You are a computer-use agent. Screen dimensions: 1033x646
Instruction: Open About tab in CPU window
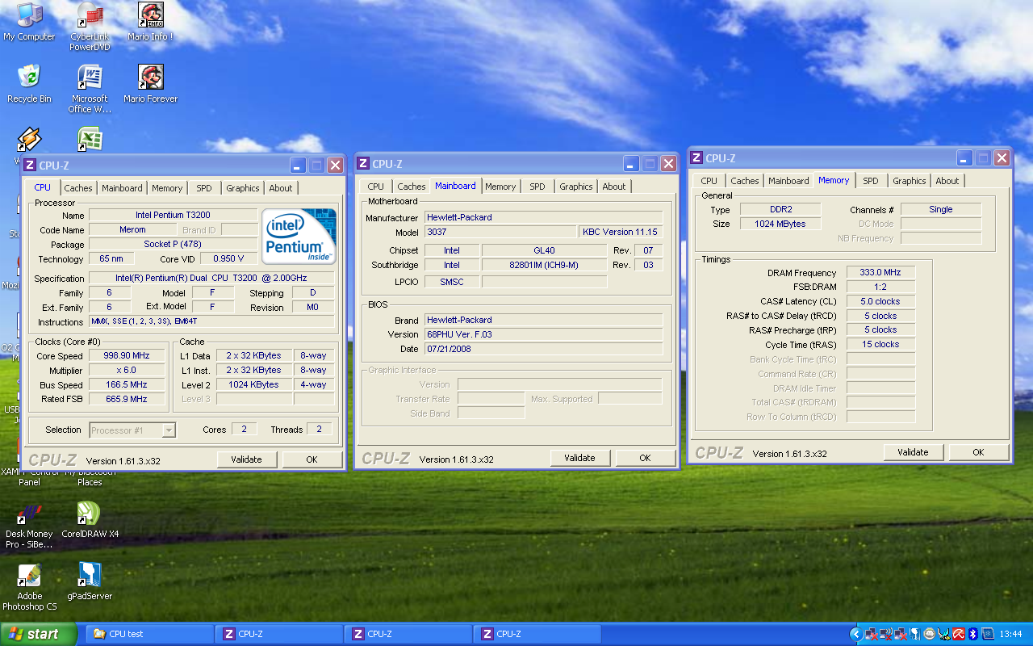[x=281, y=188]
